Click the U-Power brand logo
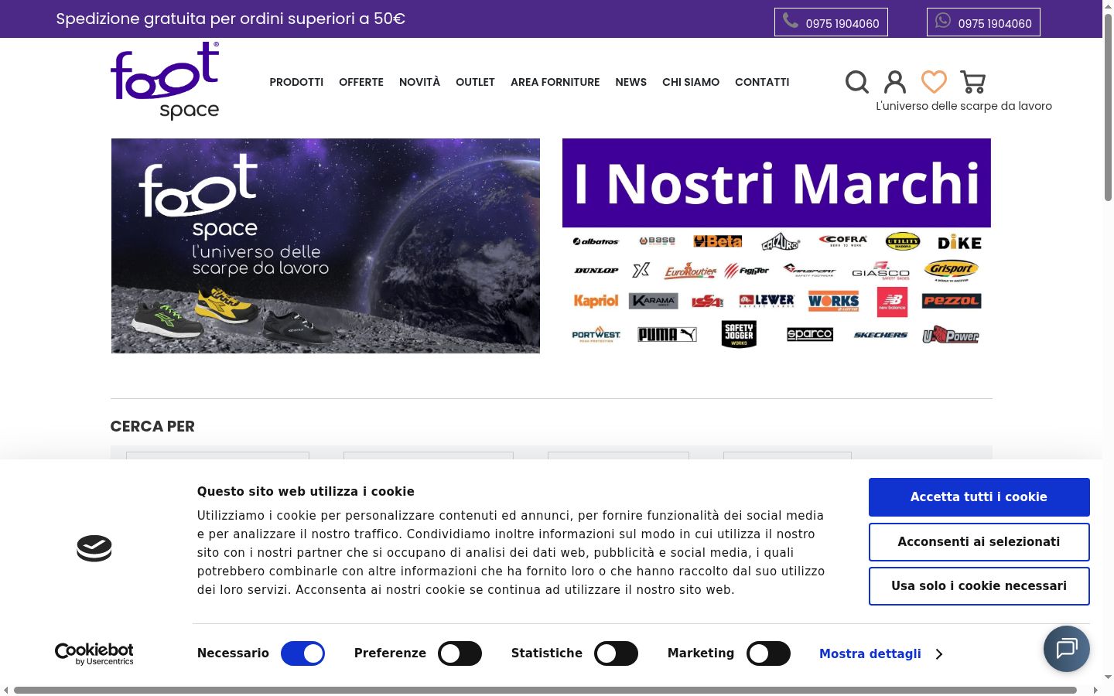1114x696 pixels. tap(951, 336)
